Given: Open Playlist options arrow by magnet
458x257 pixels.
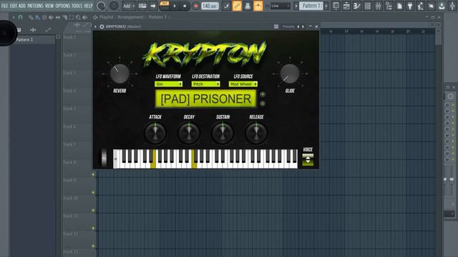Looking at the screenshot, I should click(14, 17).
